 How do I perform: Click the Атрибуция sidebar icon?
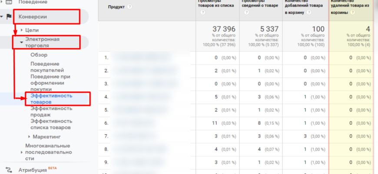click(9, 170)
